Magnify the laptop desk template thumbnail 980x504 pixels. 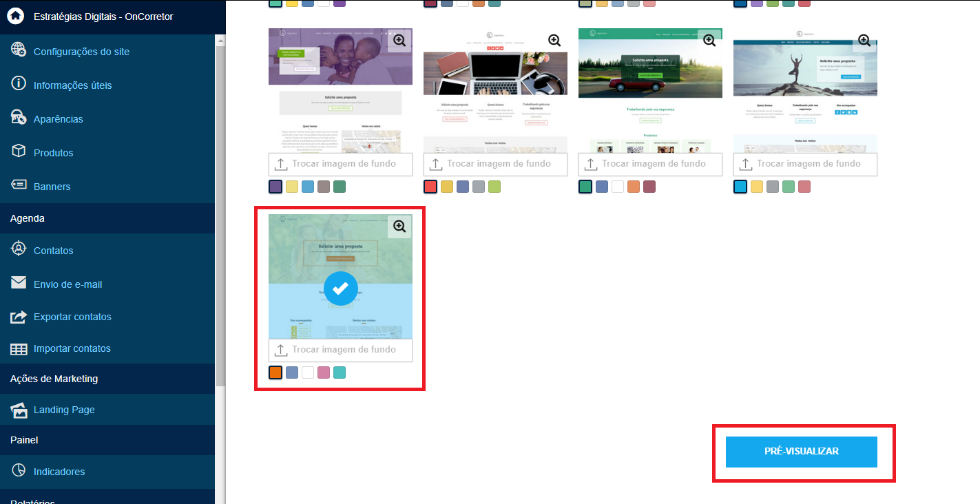pyautogui.click(x=554, y=41)
